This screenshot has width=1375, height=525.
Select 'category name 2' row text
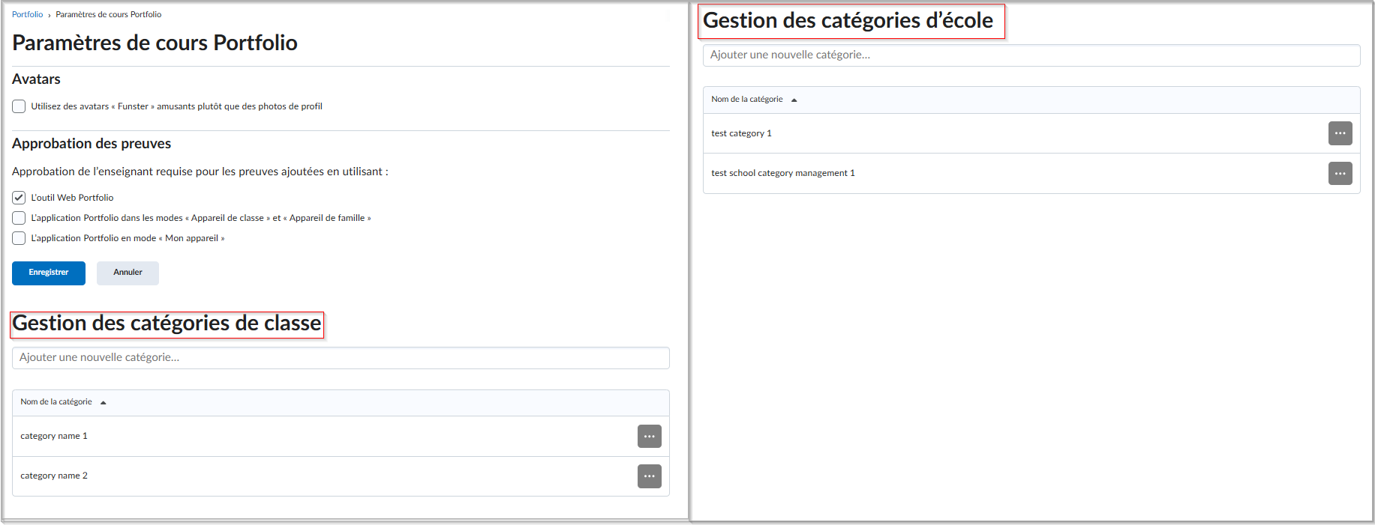coord(54,476)
